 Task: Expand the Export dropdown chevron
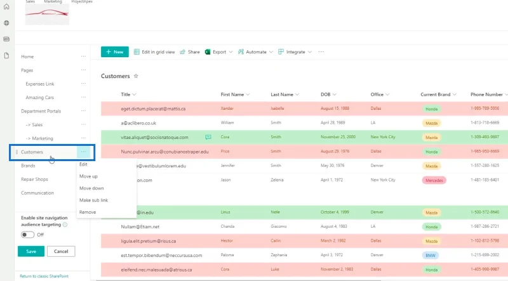pyautogui.click(x=231, y=52)
